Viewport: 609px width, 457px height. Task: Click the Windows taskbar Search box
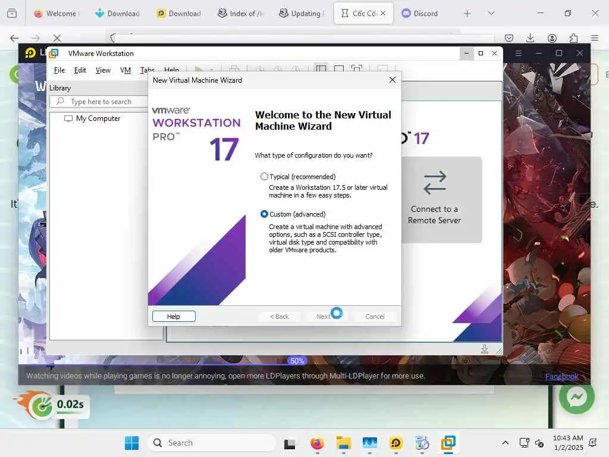pyautogui.click(x=212, y=443)
